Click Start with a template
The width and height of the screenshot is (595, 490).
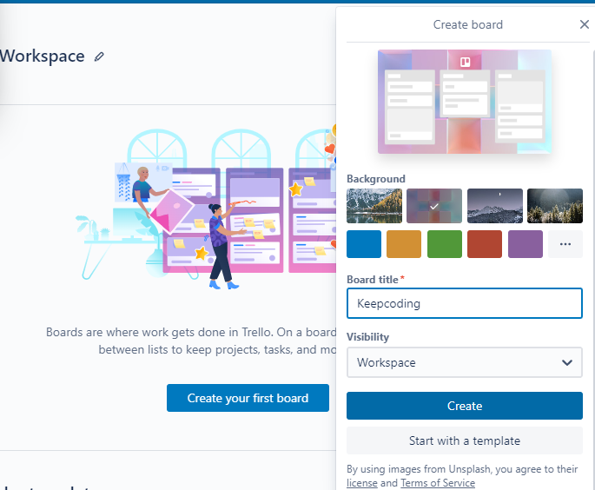click(465, 440)
